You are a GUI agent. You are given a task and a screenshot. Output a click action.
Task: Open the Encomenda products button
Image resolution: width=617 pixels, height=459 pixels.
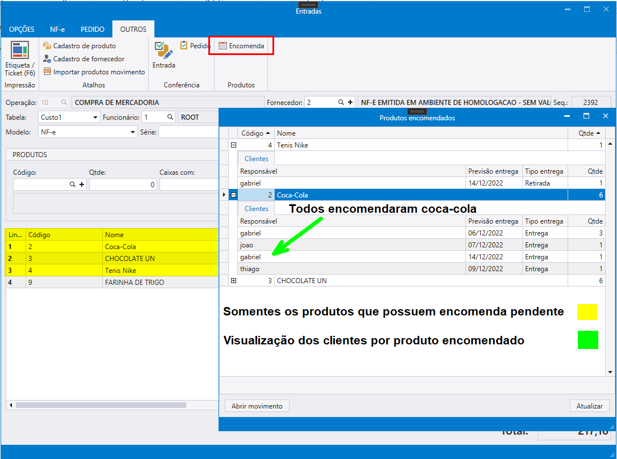point(241,45)
